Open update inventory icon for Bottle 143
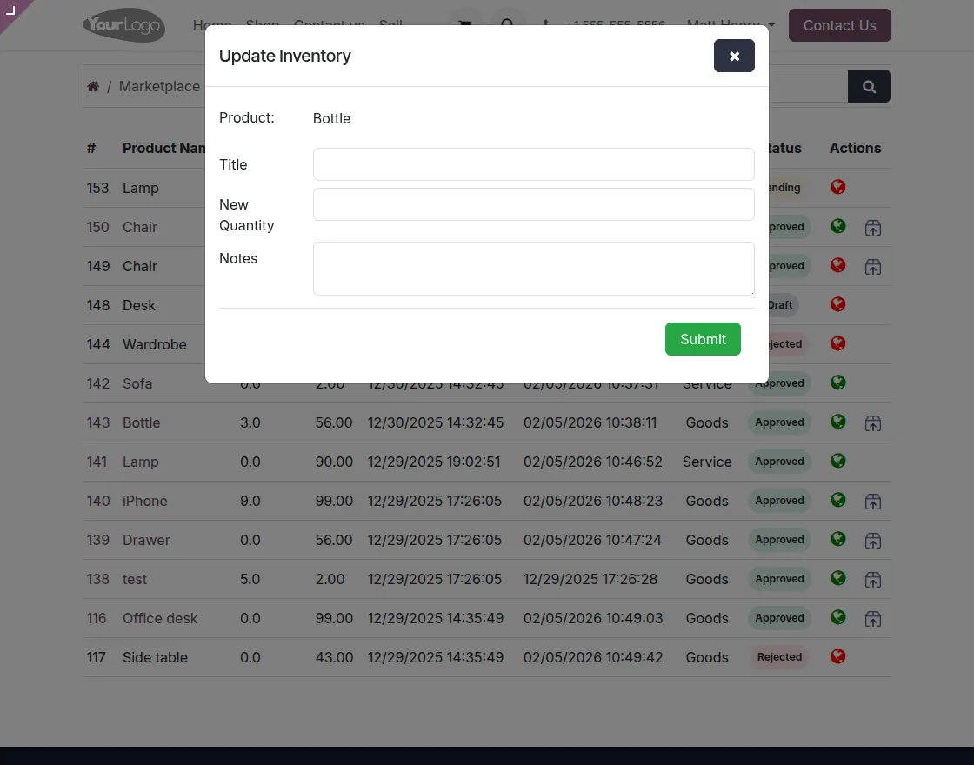Viewport: 974px width, 765px height. coord(873,423)
